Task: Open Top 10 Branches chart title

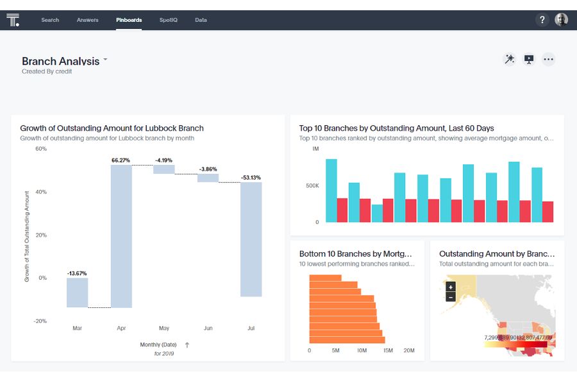Action: click(x=396, y=128)
